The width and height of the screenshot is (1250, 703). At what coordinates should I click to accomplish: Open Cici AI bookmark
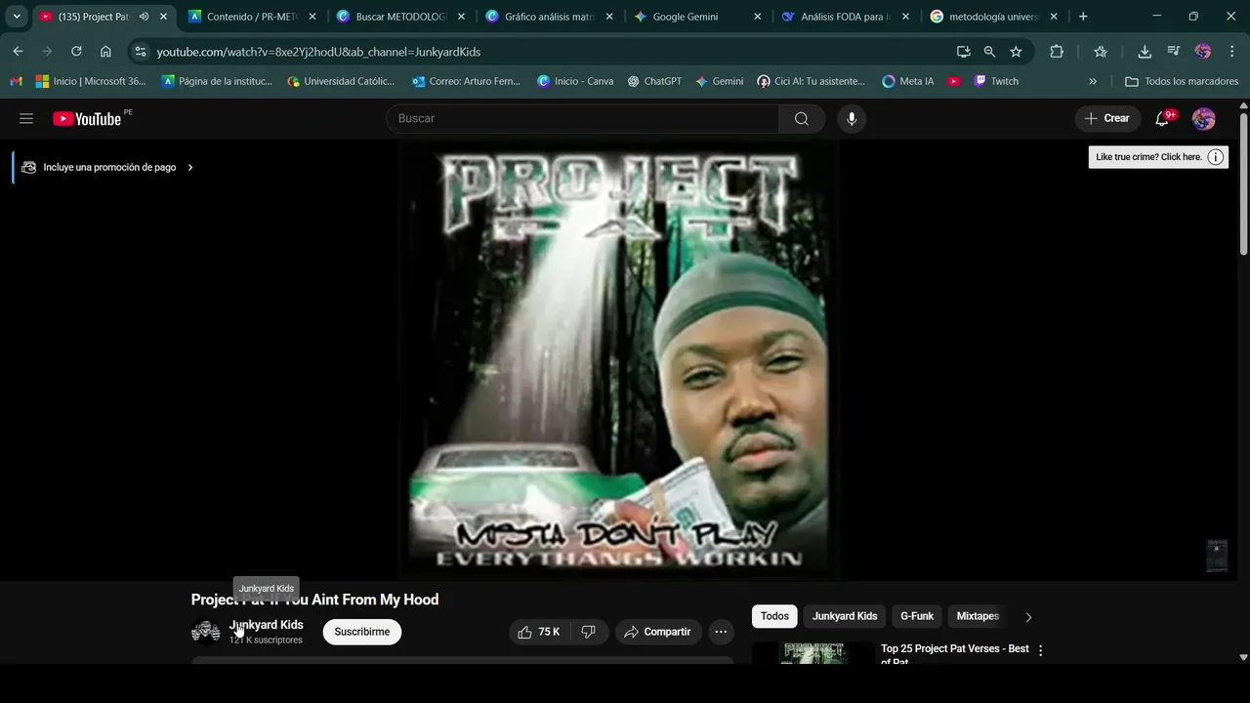tap(812, 81)
